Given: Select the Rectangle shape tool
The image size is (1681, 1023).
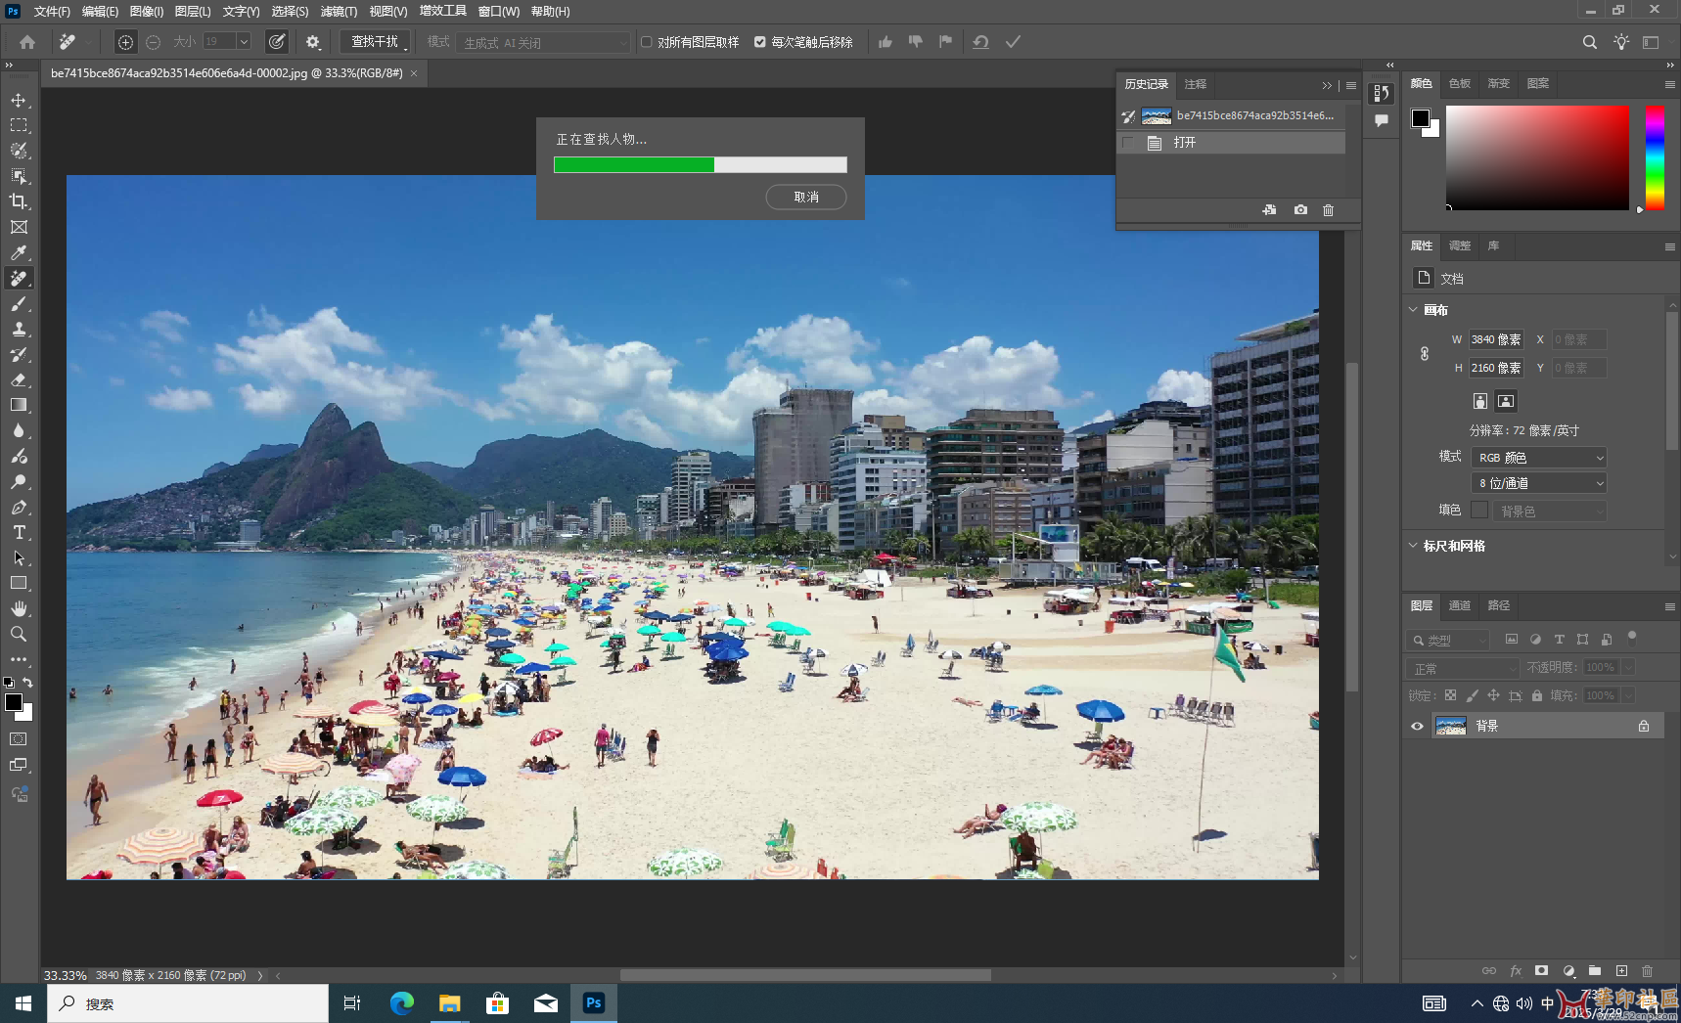Looking at the screenshot, I should (19, 583).
